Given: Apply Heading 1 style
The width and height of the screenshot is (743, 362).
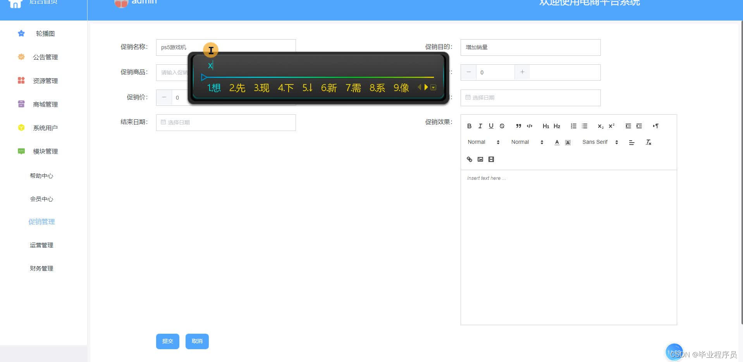Looking at the screenshot, I should (546, 126).
